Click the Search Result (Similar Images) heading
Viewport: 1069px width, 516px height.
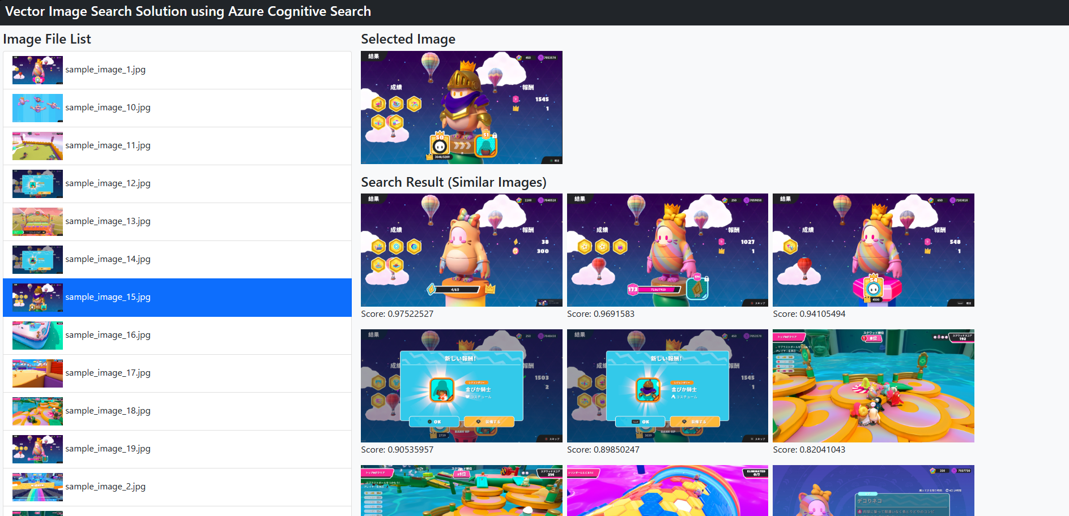(x=454, y=182)
